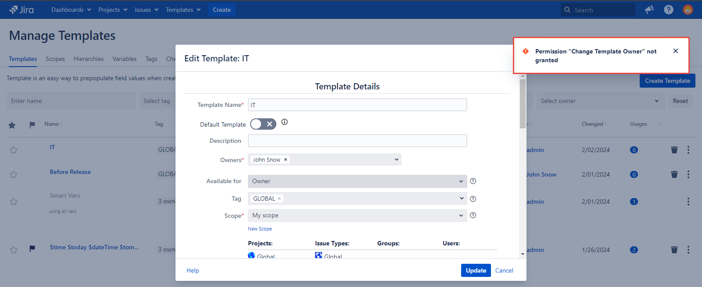
Task: Open the Projects menu in navigation bar
Action: click(x=113, y=10)
